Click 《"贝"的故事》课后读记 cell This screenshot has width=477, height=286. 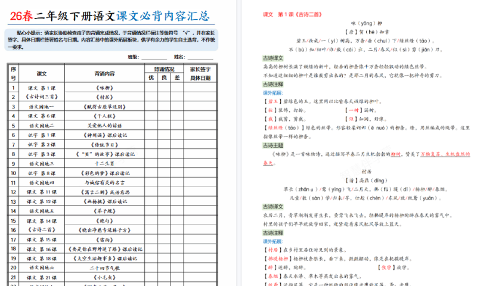point(104,154)
